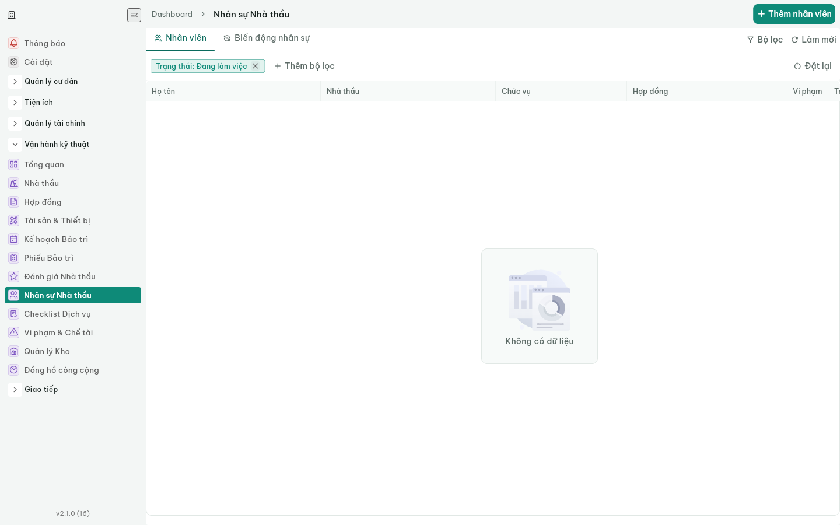The height and width of the screenshot is (525, 840).
Task: Select Nhân sự Nhà thầu item
Action: click(x=73, y=295)
